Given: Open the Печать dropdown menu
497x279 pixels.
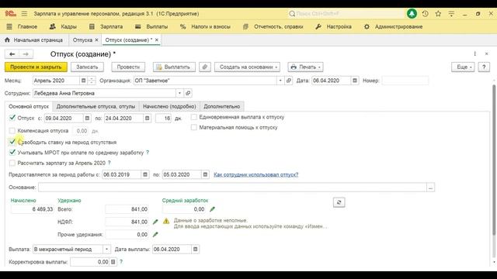Looking at the screenshot, I should [305, 67].
